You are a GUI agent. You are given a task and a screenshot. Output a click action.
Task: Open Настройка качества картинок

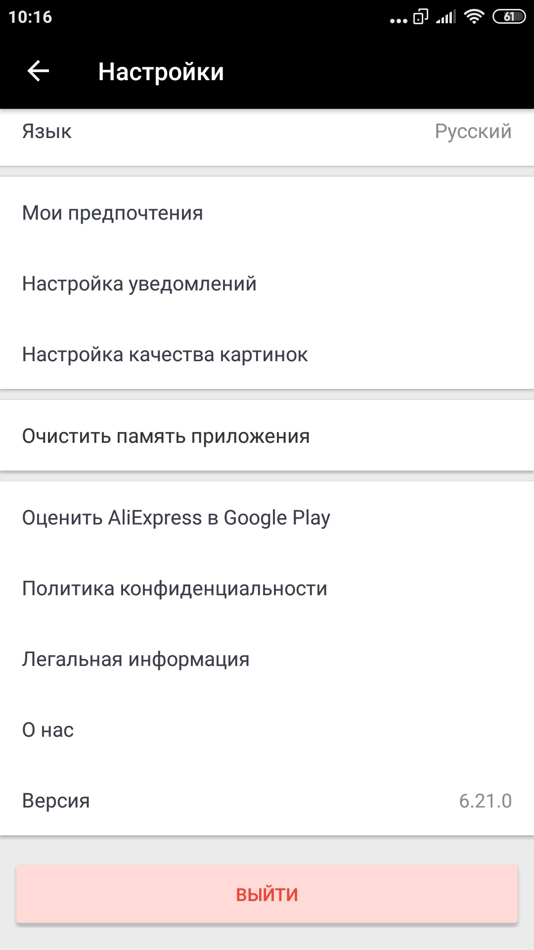(267, 354)
